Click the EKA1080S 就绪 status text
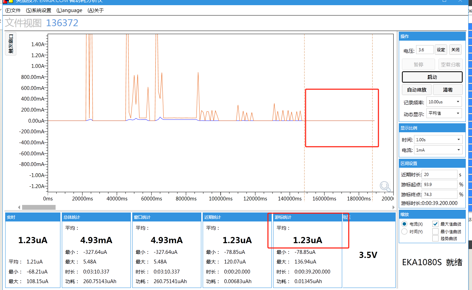The image size is (472, 290). click(432, 262)
